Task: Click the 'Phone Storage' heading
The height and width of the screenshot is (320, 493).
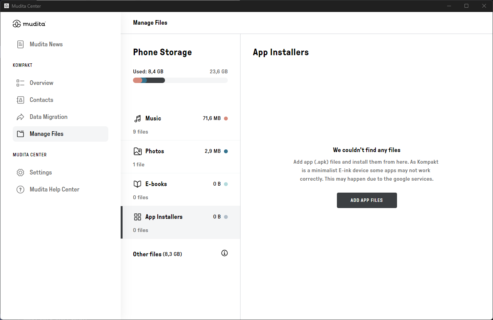Action: point(162,52)
